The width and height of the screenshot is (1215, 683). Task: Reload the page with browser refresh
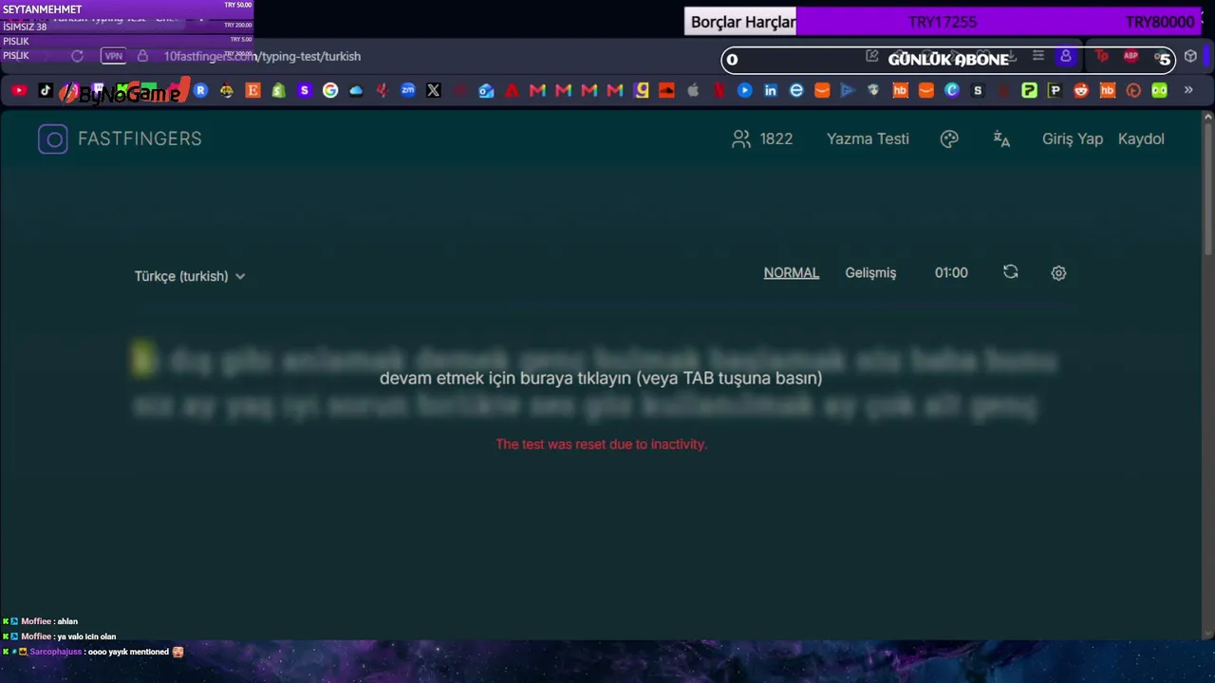[x=77, y=56]
